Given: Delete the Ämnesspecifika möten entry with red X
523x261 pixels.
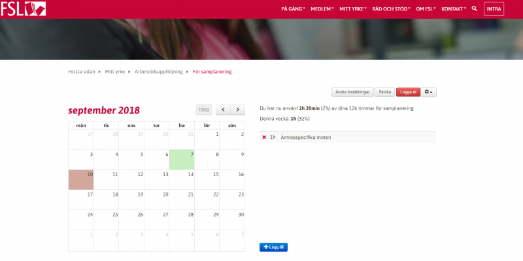Looking at the screenshot, I should tap(264, 137).
